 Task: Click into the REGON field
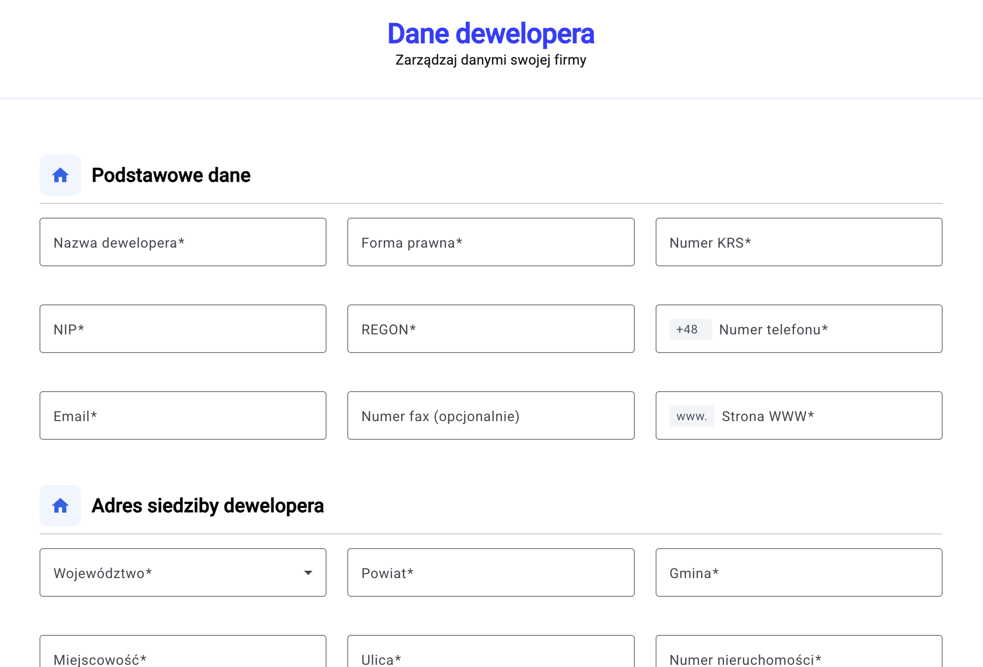coord(491,329)
